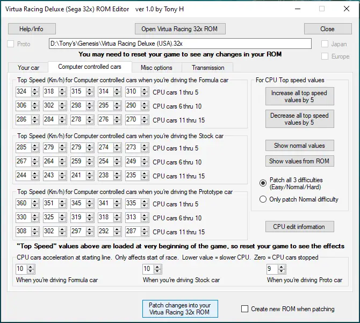Toggle the Japan checkbox

(325, 44)
